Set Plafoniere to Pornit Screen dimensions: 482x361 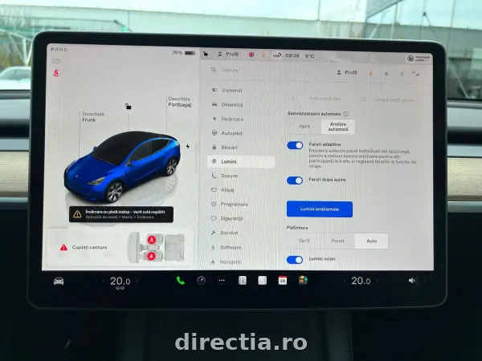(x=337, y=241)
